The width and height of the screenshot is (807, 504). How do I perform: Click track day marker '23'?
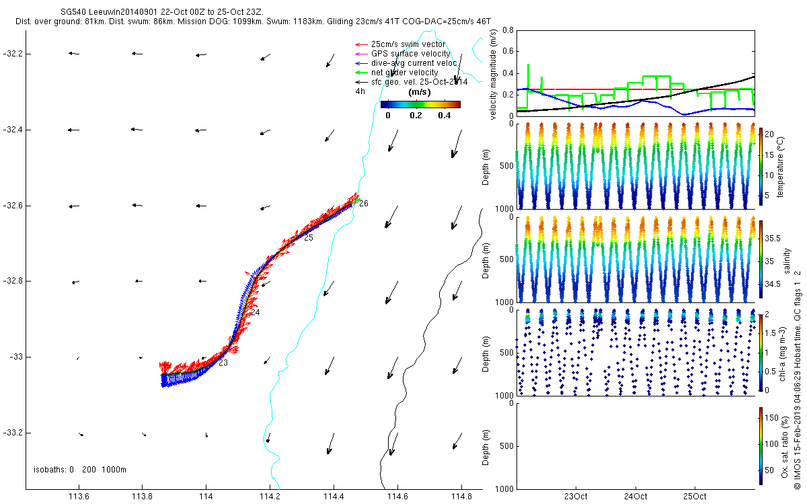[223, 363]
